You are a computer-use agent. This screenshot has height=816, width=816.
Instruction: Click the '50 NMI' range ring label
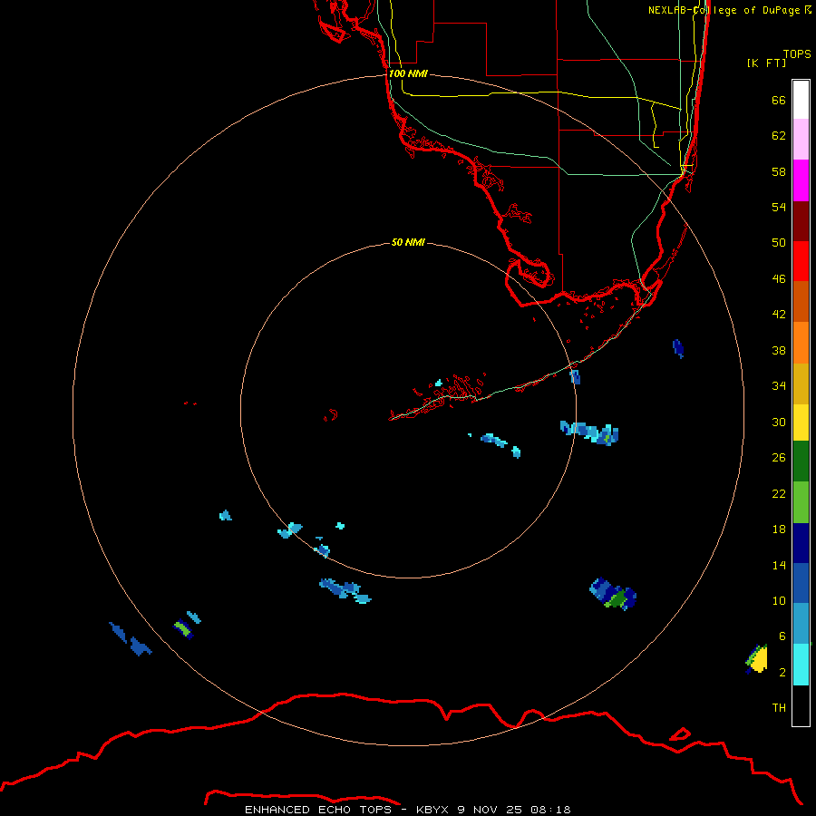pos(408,242)
